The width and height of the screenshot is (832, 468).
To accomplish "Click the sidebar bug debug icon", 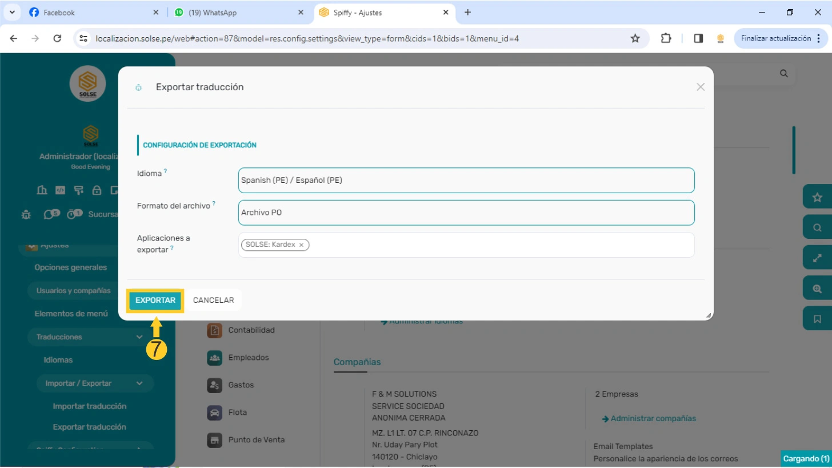I will (x=26, y=215).
